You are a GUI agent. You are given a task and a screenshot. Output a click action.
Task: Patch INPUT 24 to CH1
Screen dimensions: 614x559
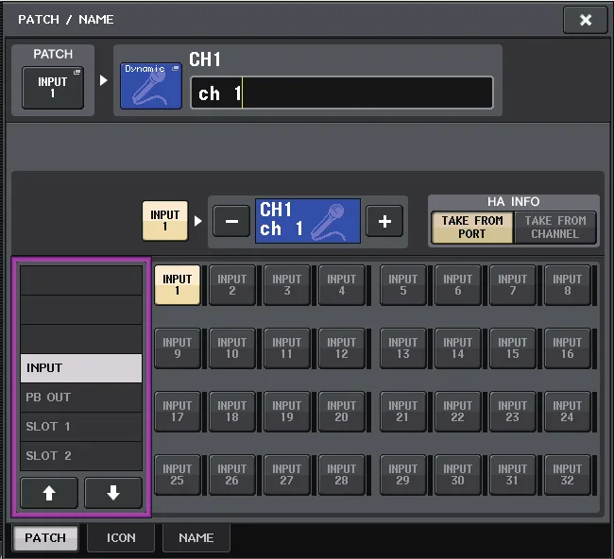pos(568,412)
